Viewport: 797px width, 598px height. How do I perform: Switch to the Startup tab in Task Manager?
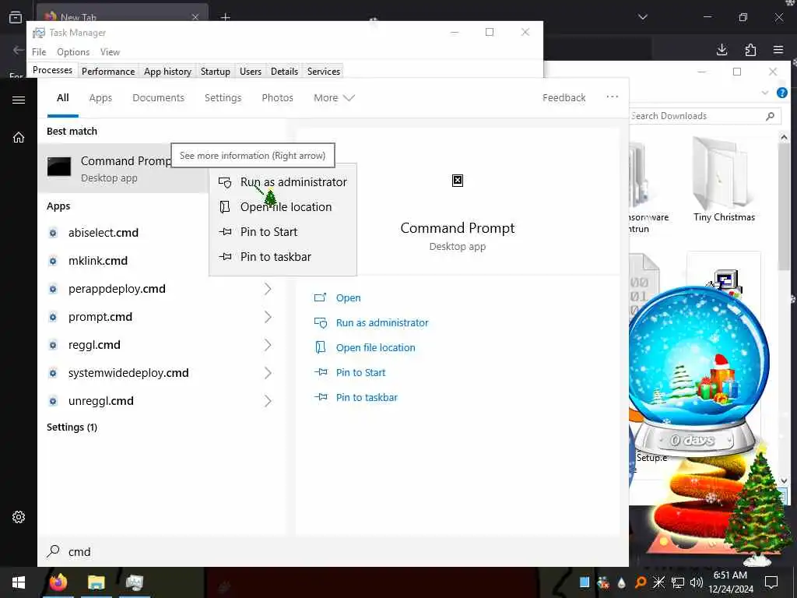coord(216,71)
